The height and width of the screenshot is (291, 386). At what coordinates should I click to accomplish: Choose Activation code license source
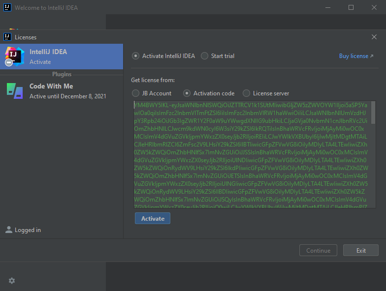187,93
